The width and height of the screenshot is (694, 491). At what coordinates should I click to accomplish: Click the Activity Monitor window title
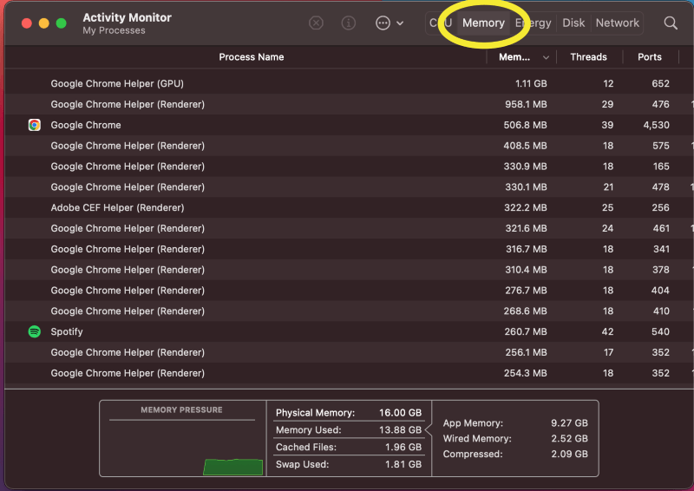click(127, 17)
